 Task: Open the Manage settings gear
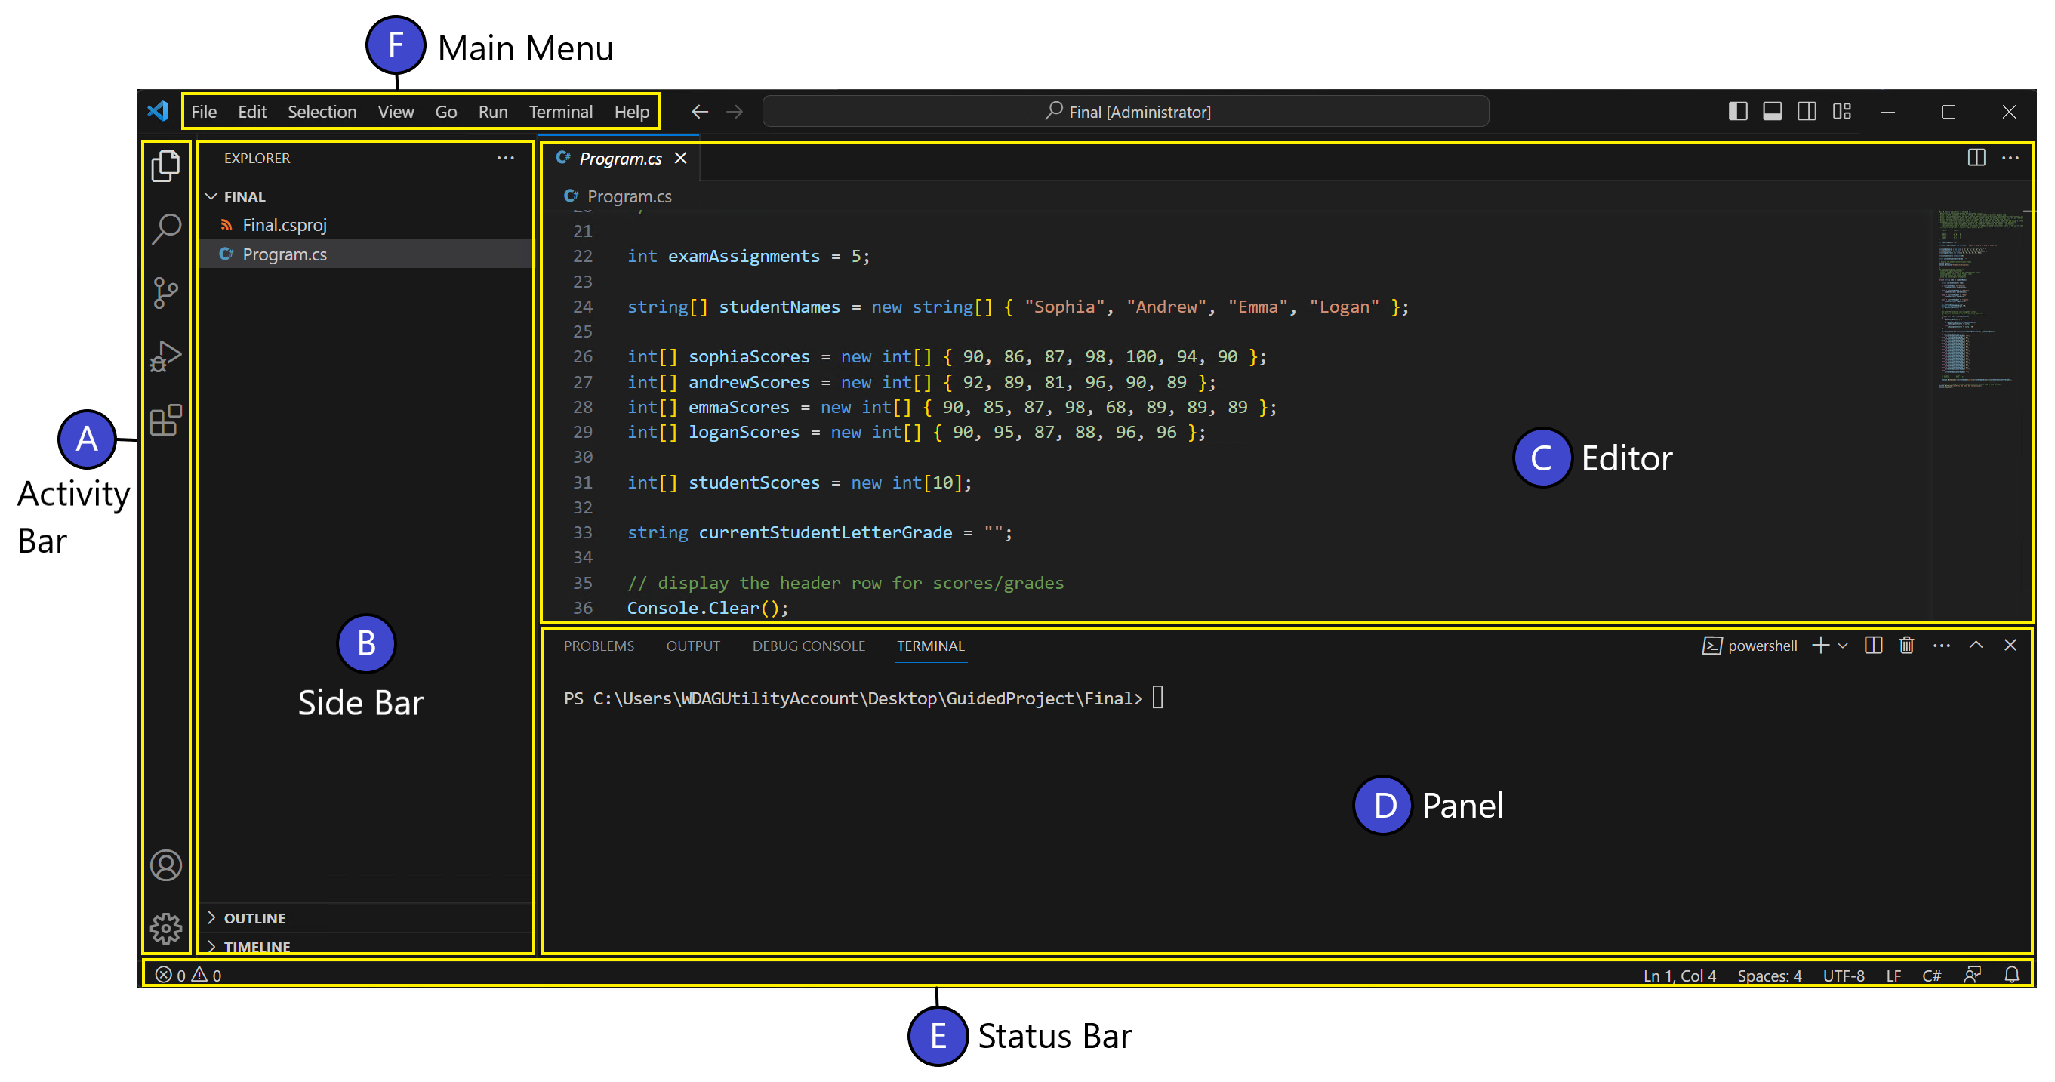[166, 928]
